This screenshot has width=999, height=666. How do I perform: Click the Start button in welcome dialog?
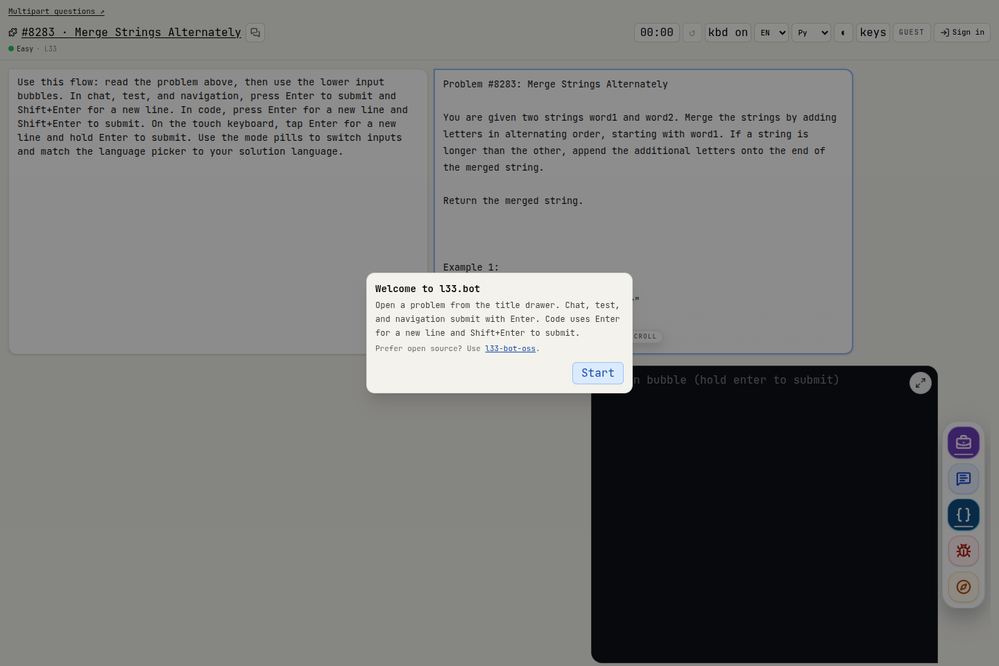point(597,373)
